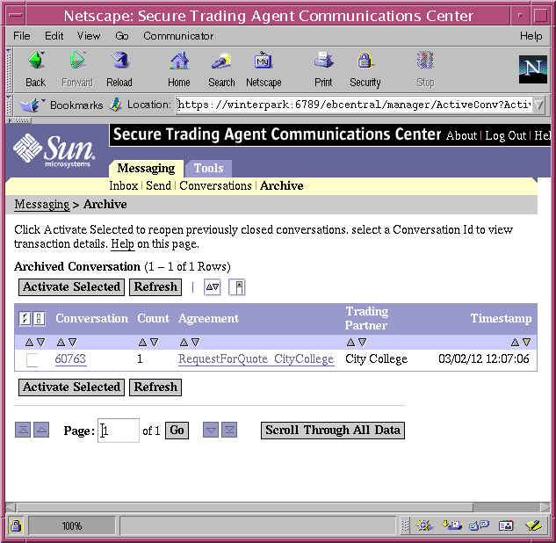Open the Send subtab

(x=158, y=185)
